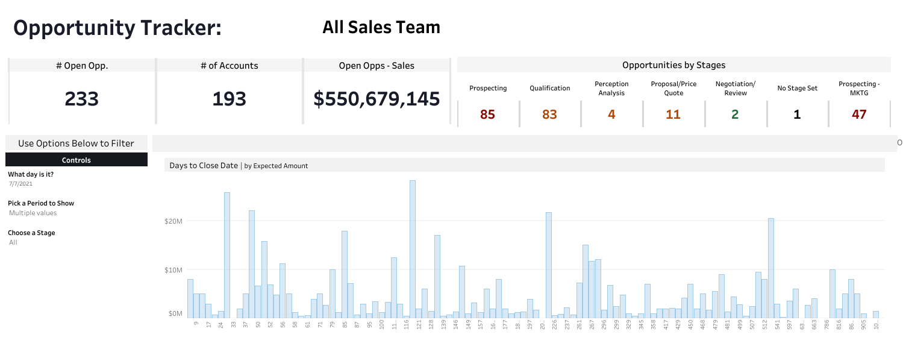The height and width of the screenshot is (361, 903).
Task: Click the bar above the 85 days label
Action: click(345, 274)
